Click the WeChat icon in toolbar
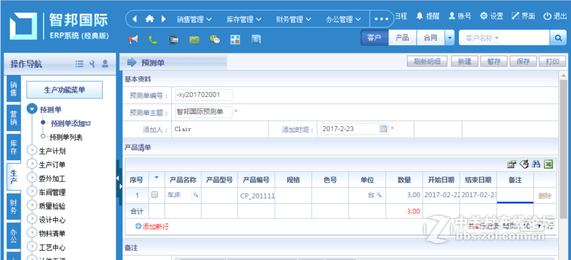 click(215, 39)
